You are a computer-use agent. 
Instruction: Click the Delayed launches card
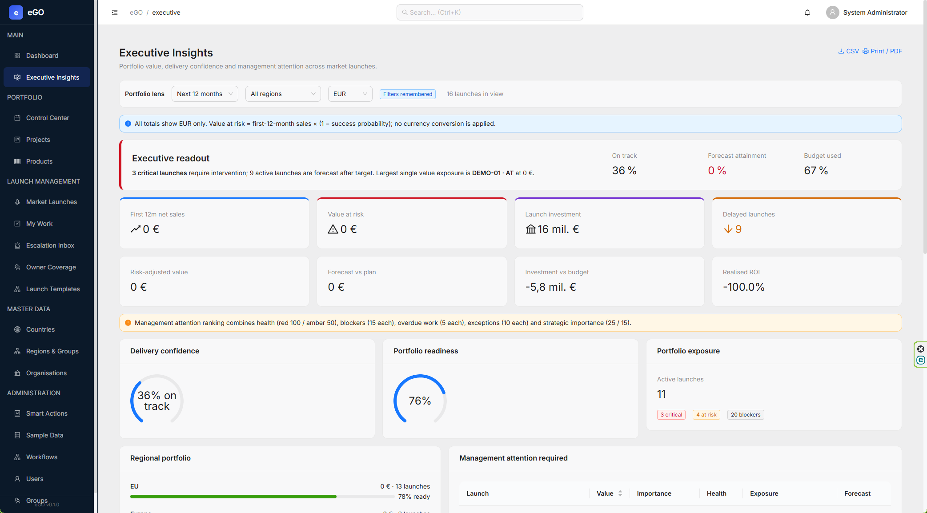807,223
